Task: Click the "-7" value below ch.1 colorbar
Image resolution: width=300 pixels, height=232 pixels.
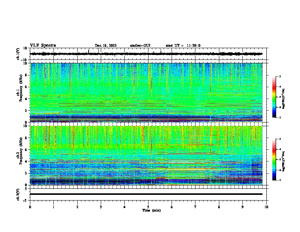Action: (279, 118)
